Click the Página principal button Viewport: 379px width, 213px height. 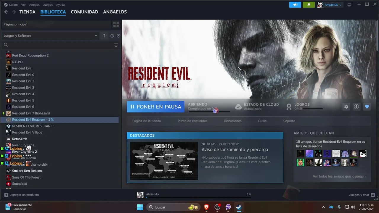point(56,24)
